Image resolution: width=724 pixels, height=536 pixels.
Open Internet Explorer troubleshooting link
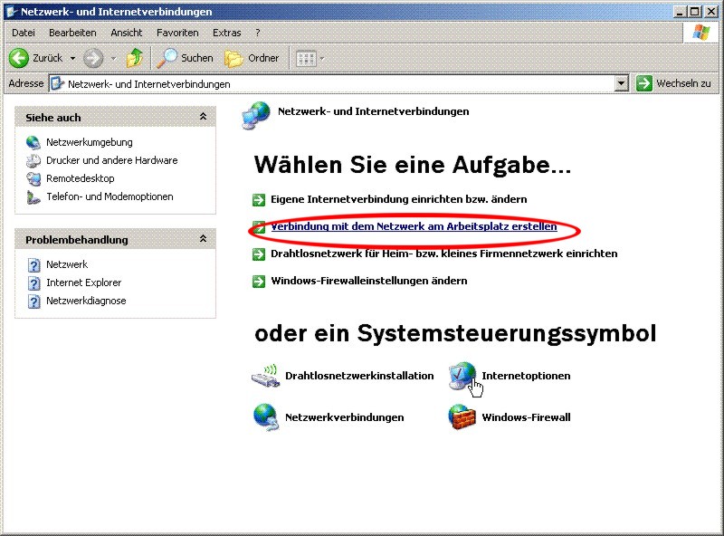[83, 282]
